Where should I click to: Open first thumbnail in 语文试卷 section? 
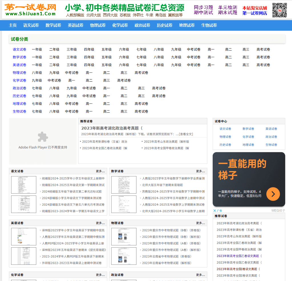tap(24, 185)
